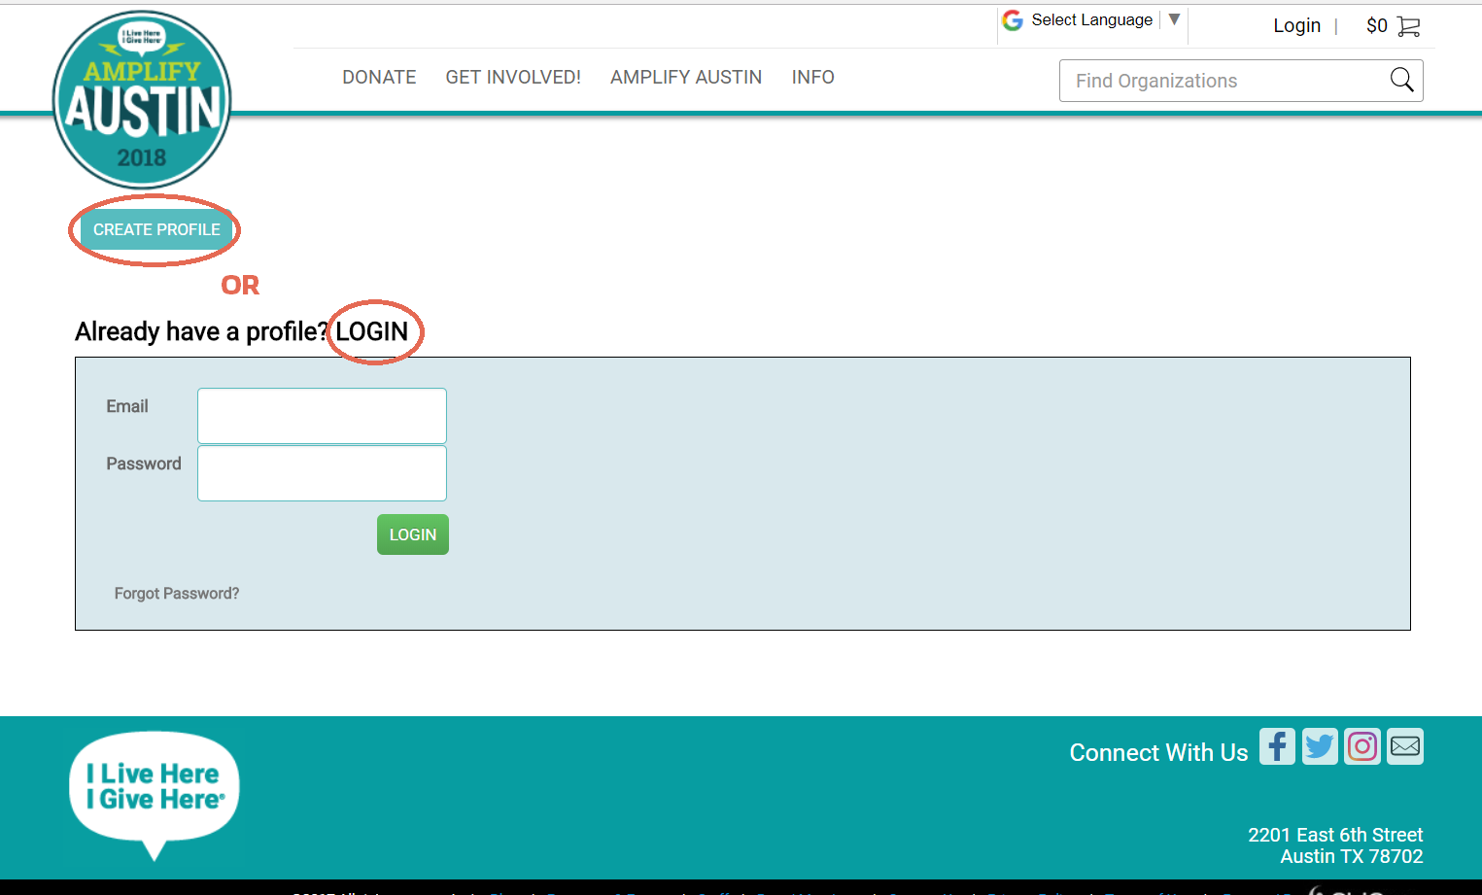Focus the Find Organizations search field

point(1224,81)
